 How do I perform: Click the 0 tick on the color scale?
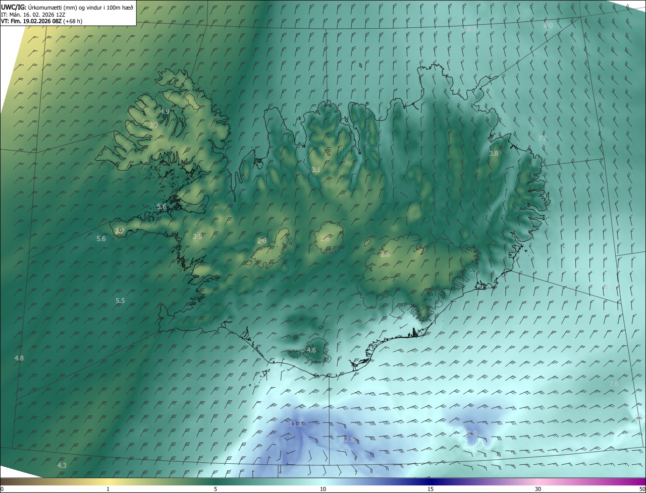[x=2, y=489]
